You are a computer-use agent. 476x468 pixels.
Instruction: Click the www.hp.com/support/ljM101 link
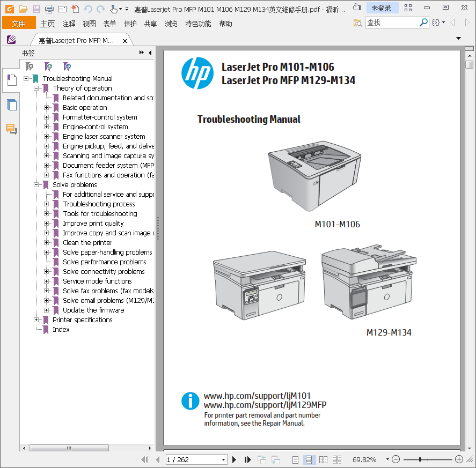(257, 396)
